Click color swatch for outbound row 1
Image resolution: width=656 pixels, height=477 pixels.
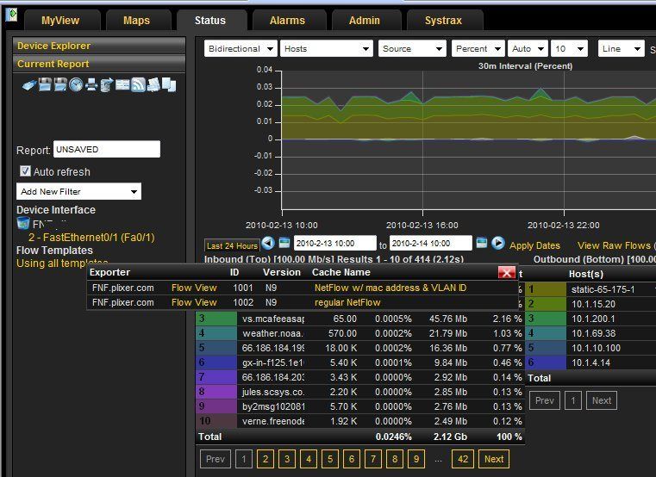pyautogui.click(x=546, y=289)
